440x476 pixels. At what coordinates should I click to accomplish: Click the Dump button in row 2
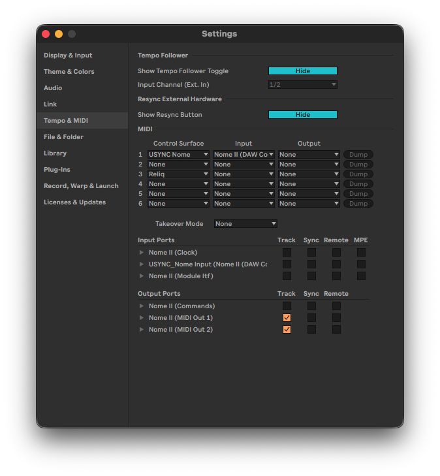pyautogui.click(x=358, y=165)
